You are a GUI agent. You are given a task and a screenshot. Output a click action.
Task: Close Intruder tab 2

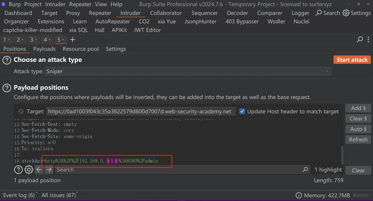[22, 40]
